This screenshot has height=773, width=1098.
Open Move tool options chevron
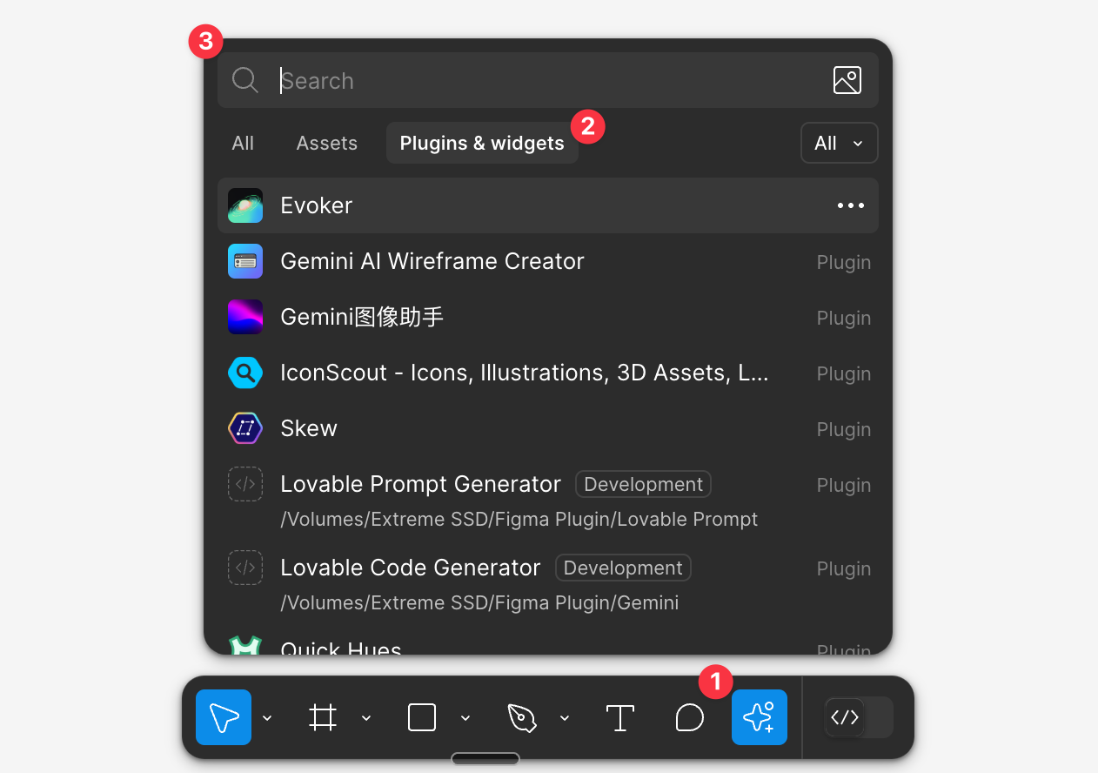coord(267,717)
